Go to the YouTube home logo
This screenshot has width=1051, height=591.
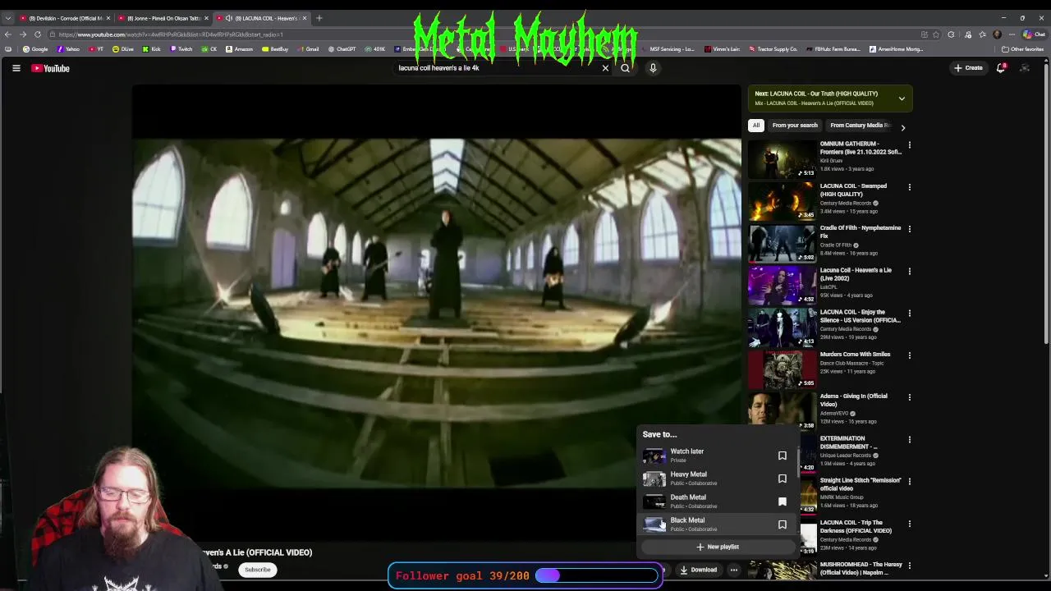click(51, 68)
